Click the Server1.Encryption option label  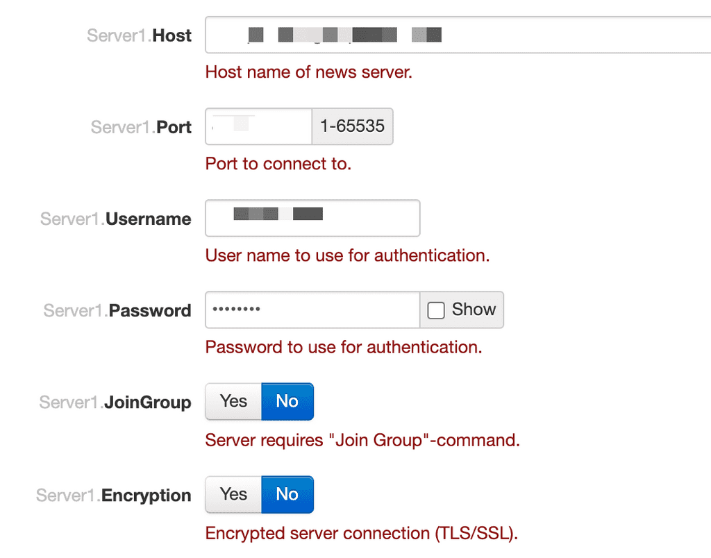click(x=113, y=496)
